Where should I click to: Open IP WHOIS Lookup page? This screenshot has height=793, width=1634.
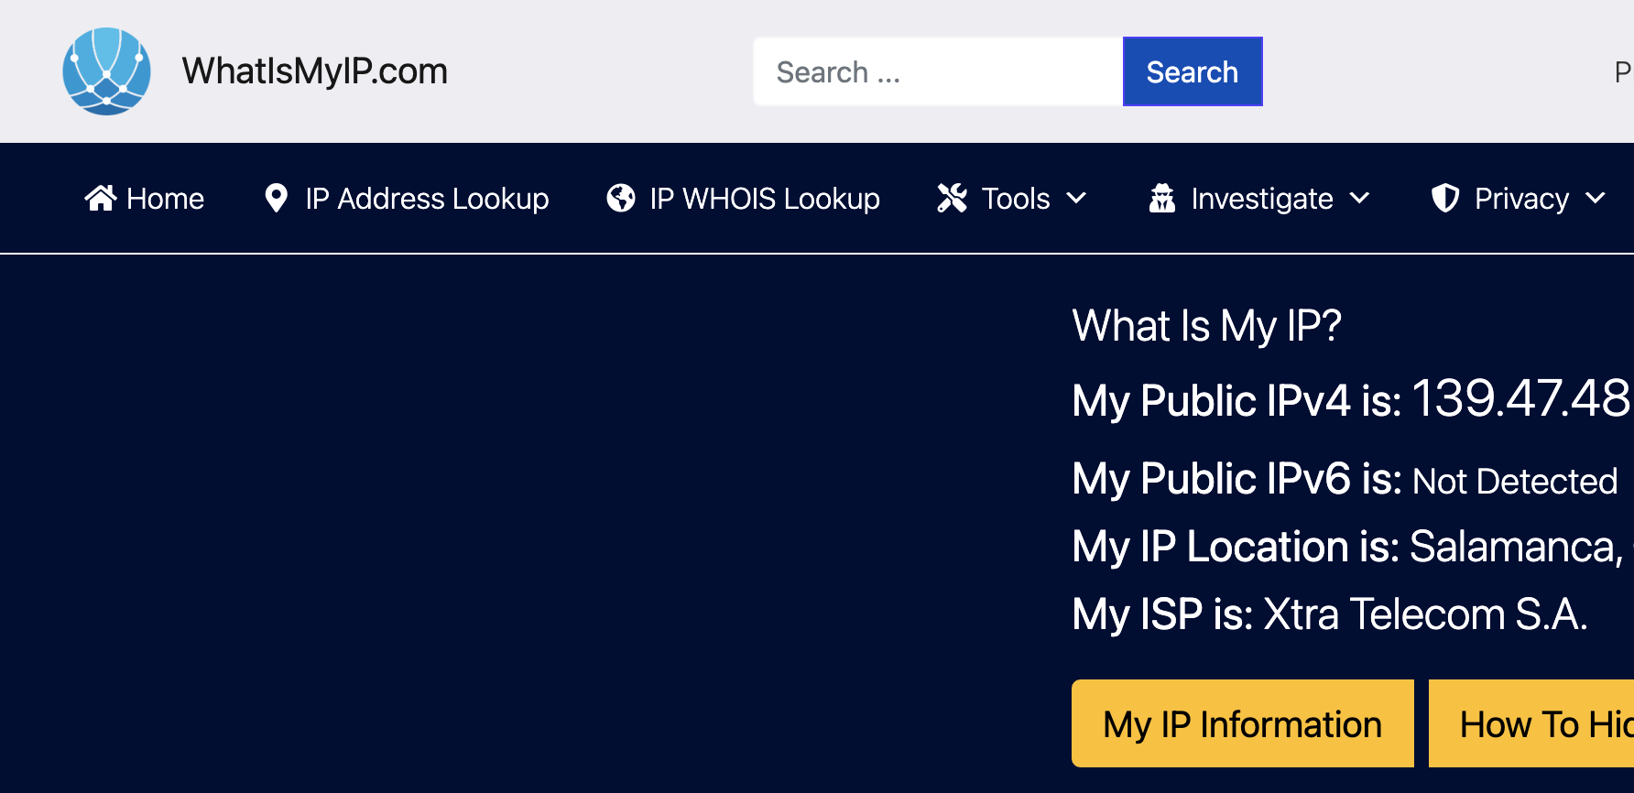pyautogui.click(x=765, y=199)
